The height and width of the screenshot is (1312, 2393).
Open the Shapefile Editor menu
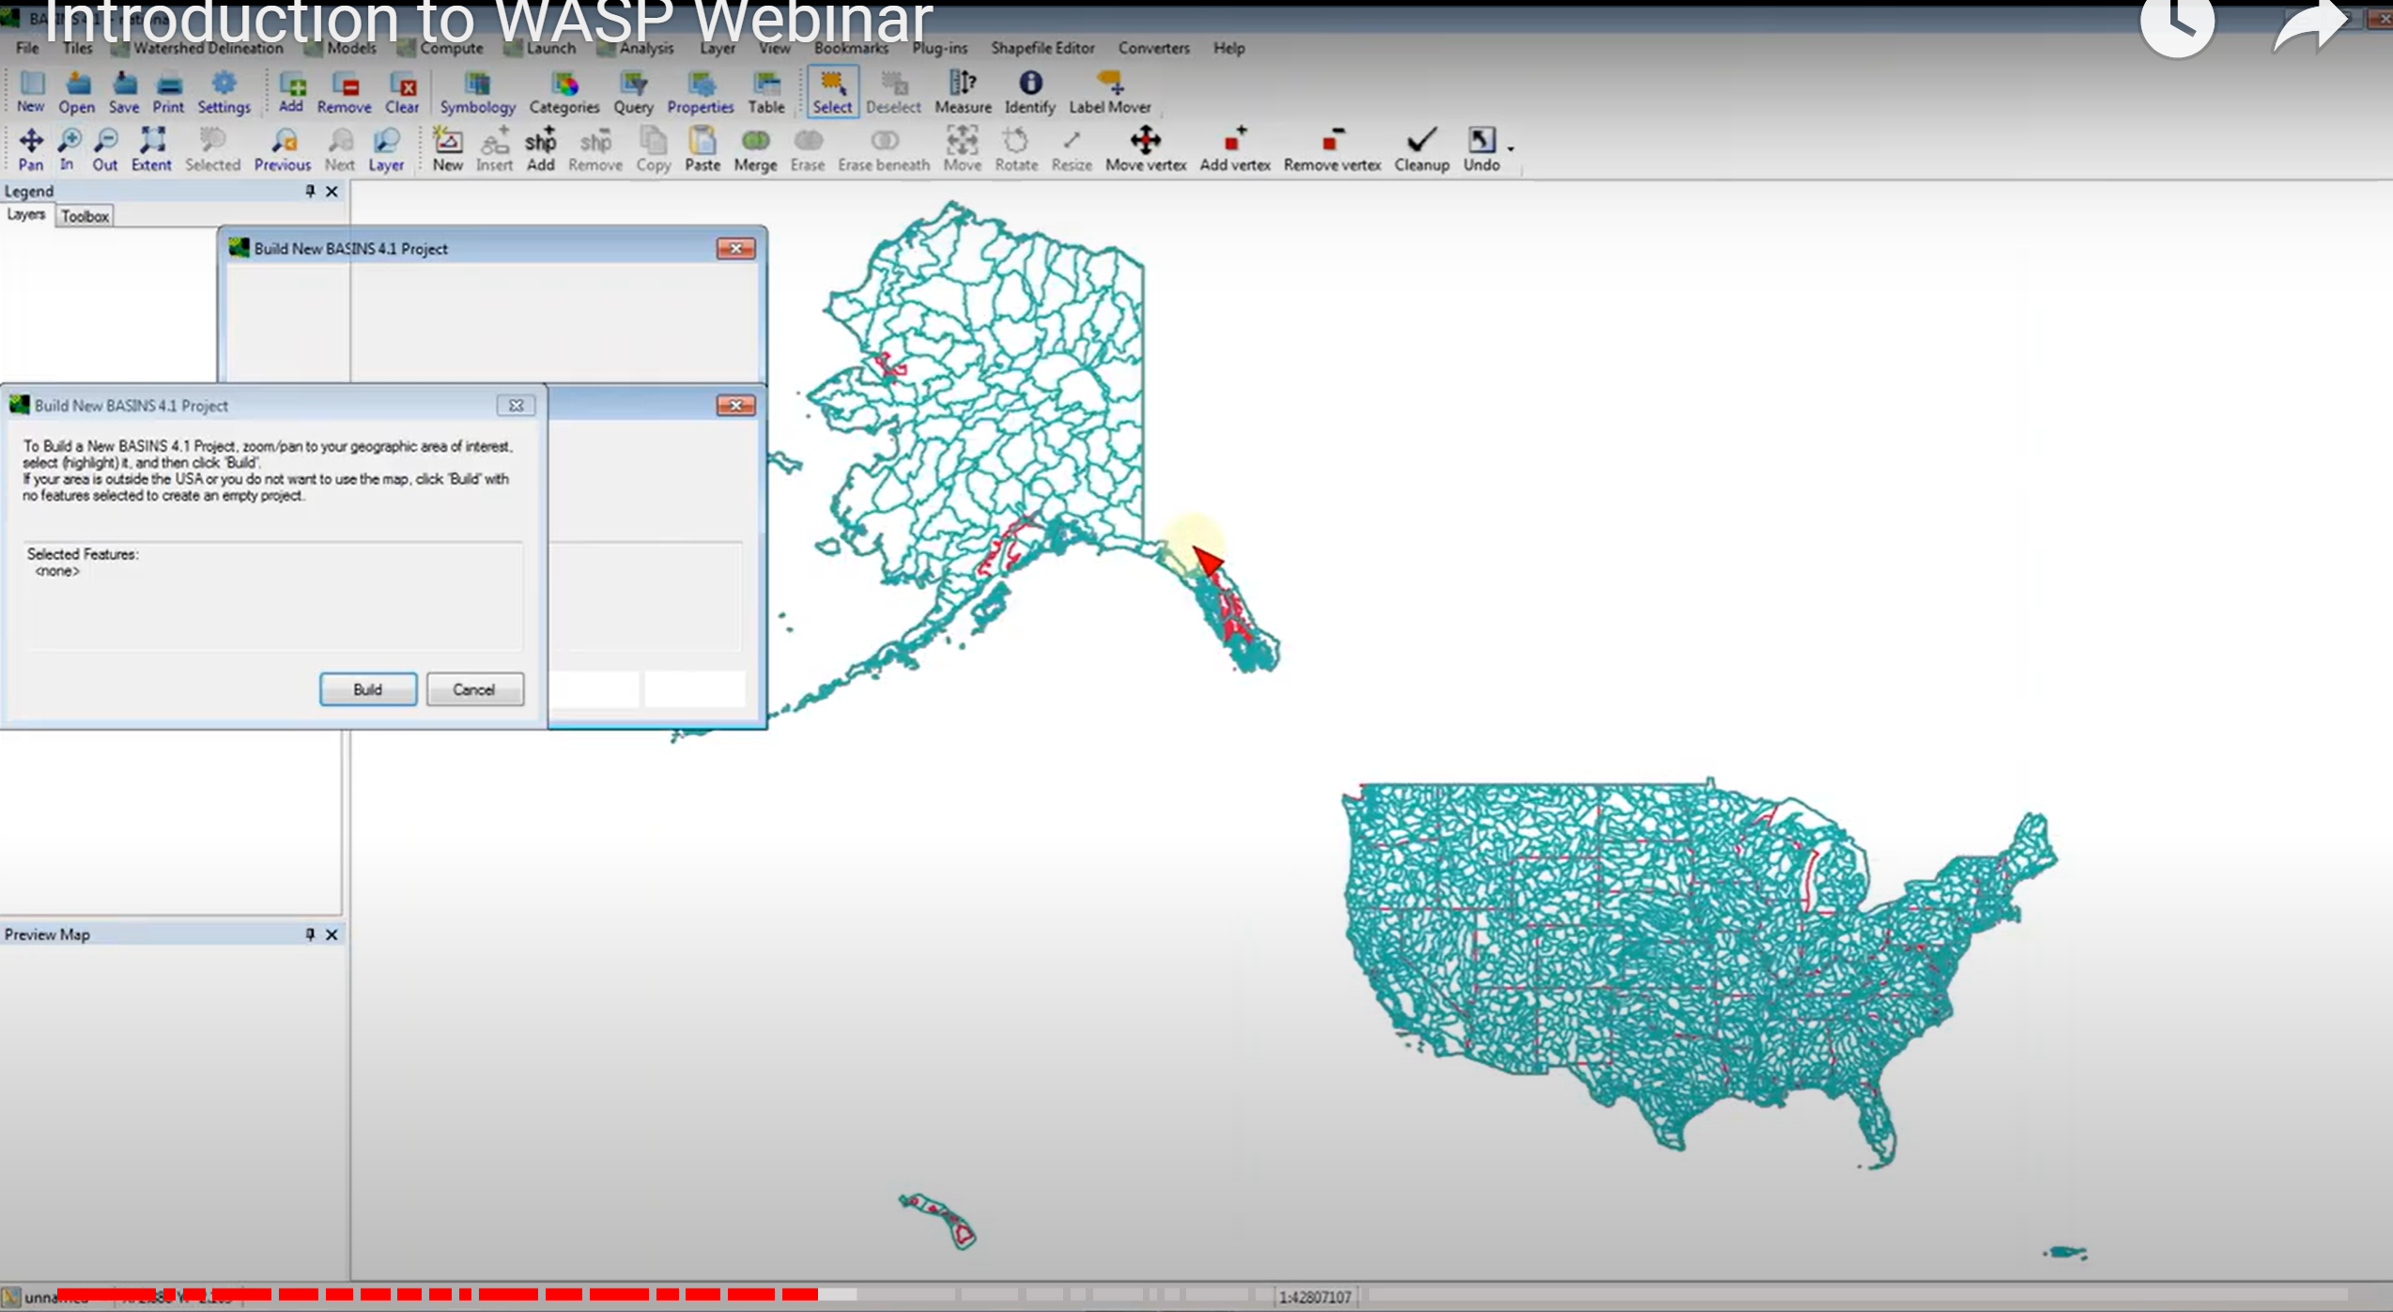click(x=1042, y=48)
